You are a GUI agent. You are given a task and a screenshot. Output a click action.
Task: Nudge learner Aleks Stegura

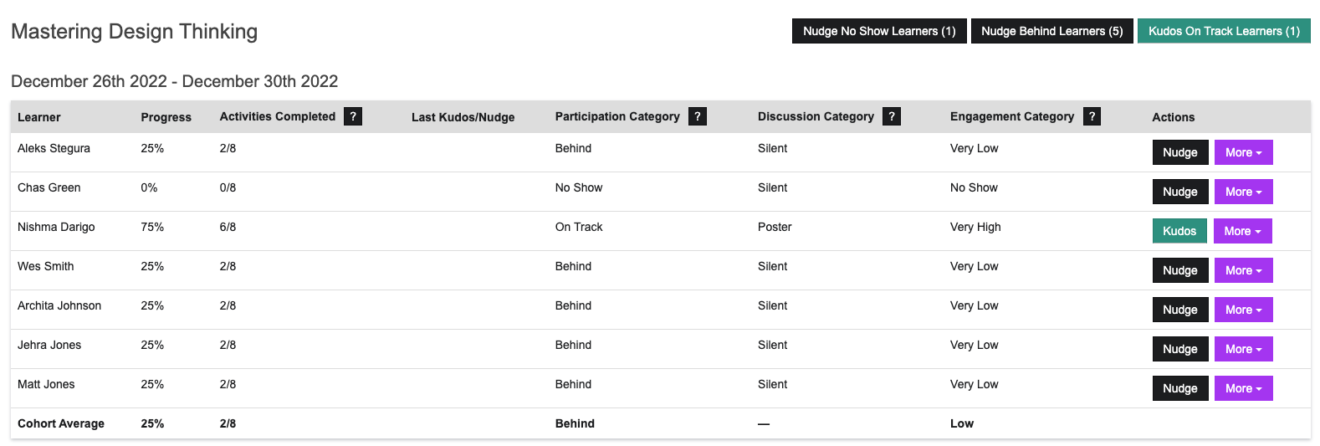coord(1179,152)
